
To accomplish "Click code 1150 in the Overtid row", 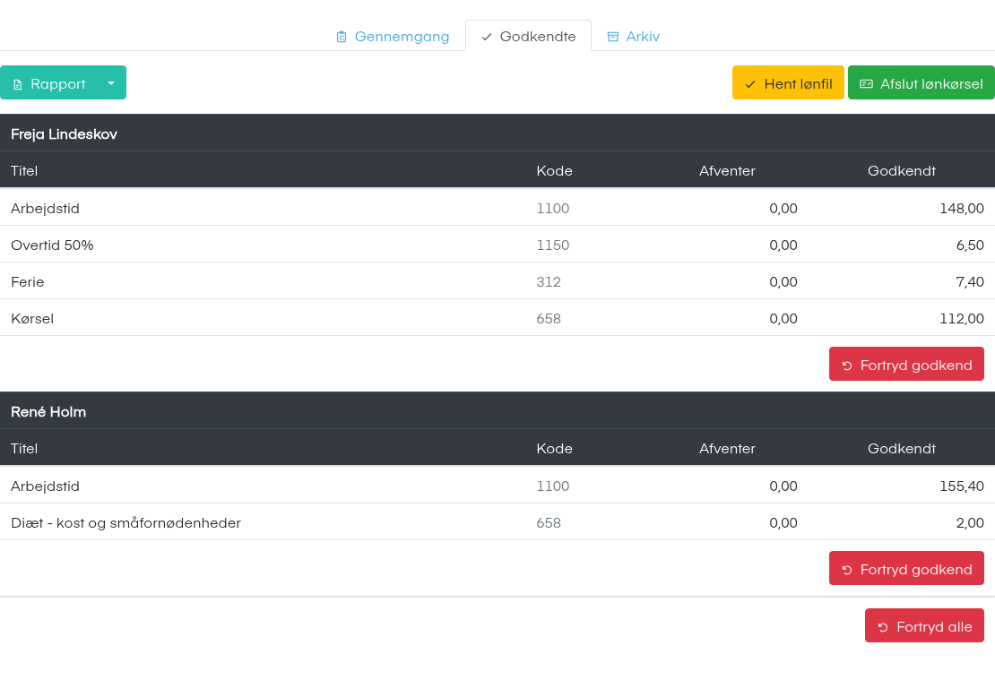I will tap(553, 245).
